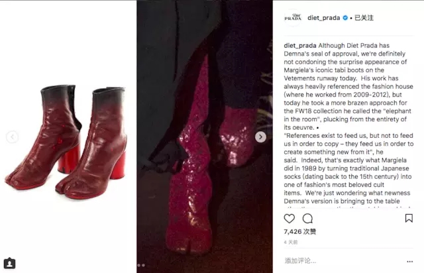View the 7,426 likes list
Image resolution: width=424 pixels, height=273 pixels.
300,232
